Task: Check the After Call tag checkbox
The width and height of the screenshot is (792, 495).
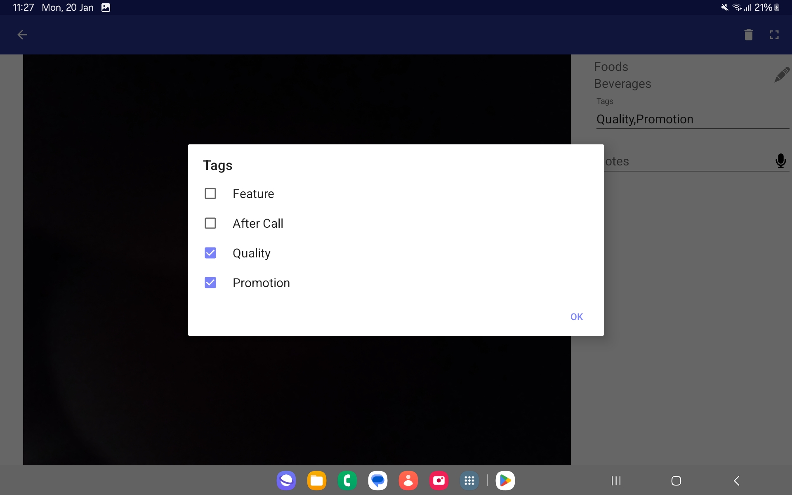Action: coord(210,223)
